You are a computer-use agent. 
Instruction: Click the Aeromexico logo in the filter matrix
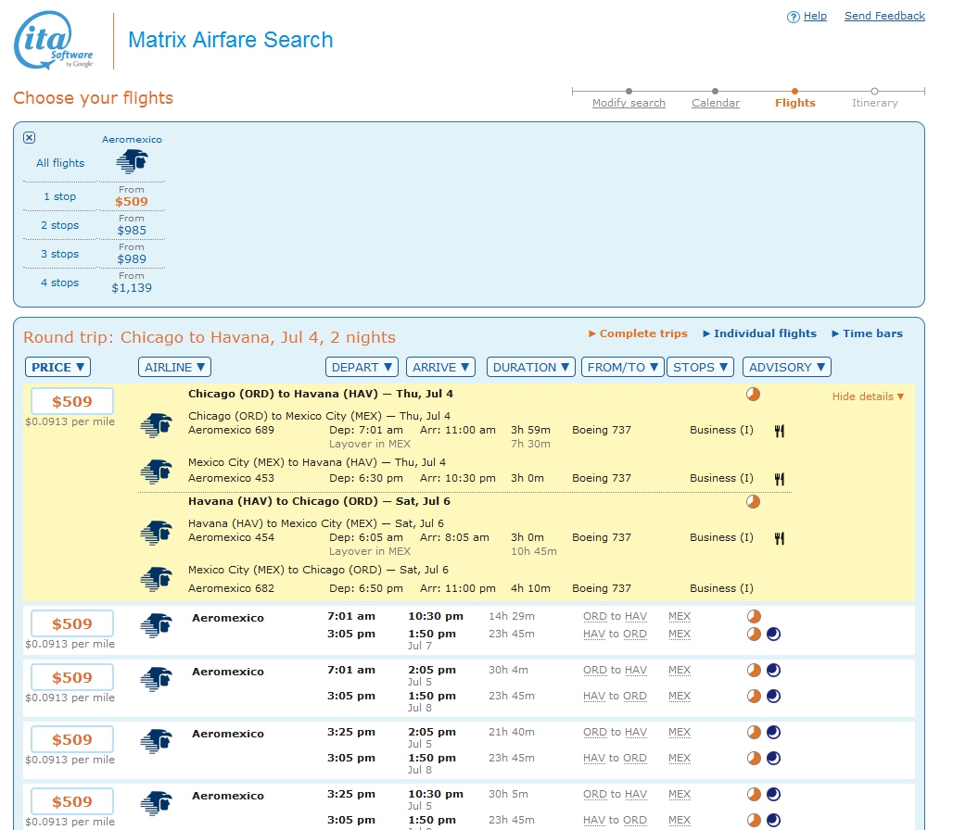pyautogui.click(x=132, y=162)
